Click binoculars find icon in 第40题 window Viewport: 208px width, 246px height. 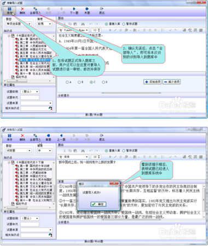(x=83, y=151)
